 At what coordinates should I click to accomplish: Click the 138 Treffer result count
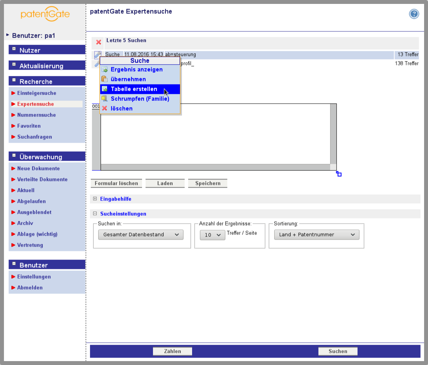407,64
